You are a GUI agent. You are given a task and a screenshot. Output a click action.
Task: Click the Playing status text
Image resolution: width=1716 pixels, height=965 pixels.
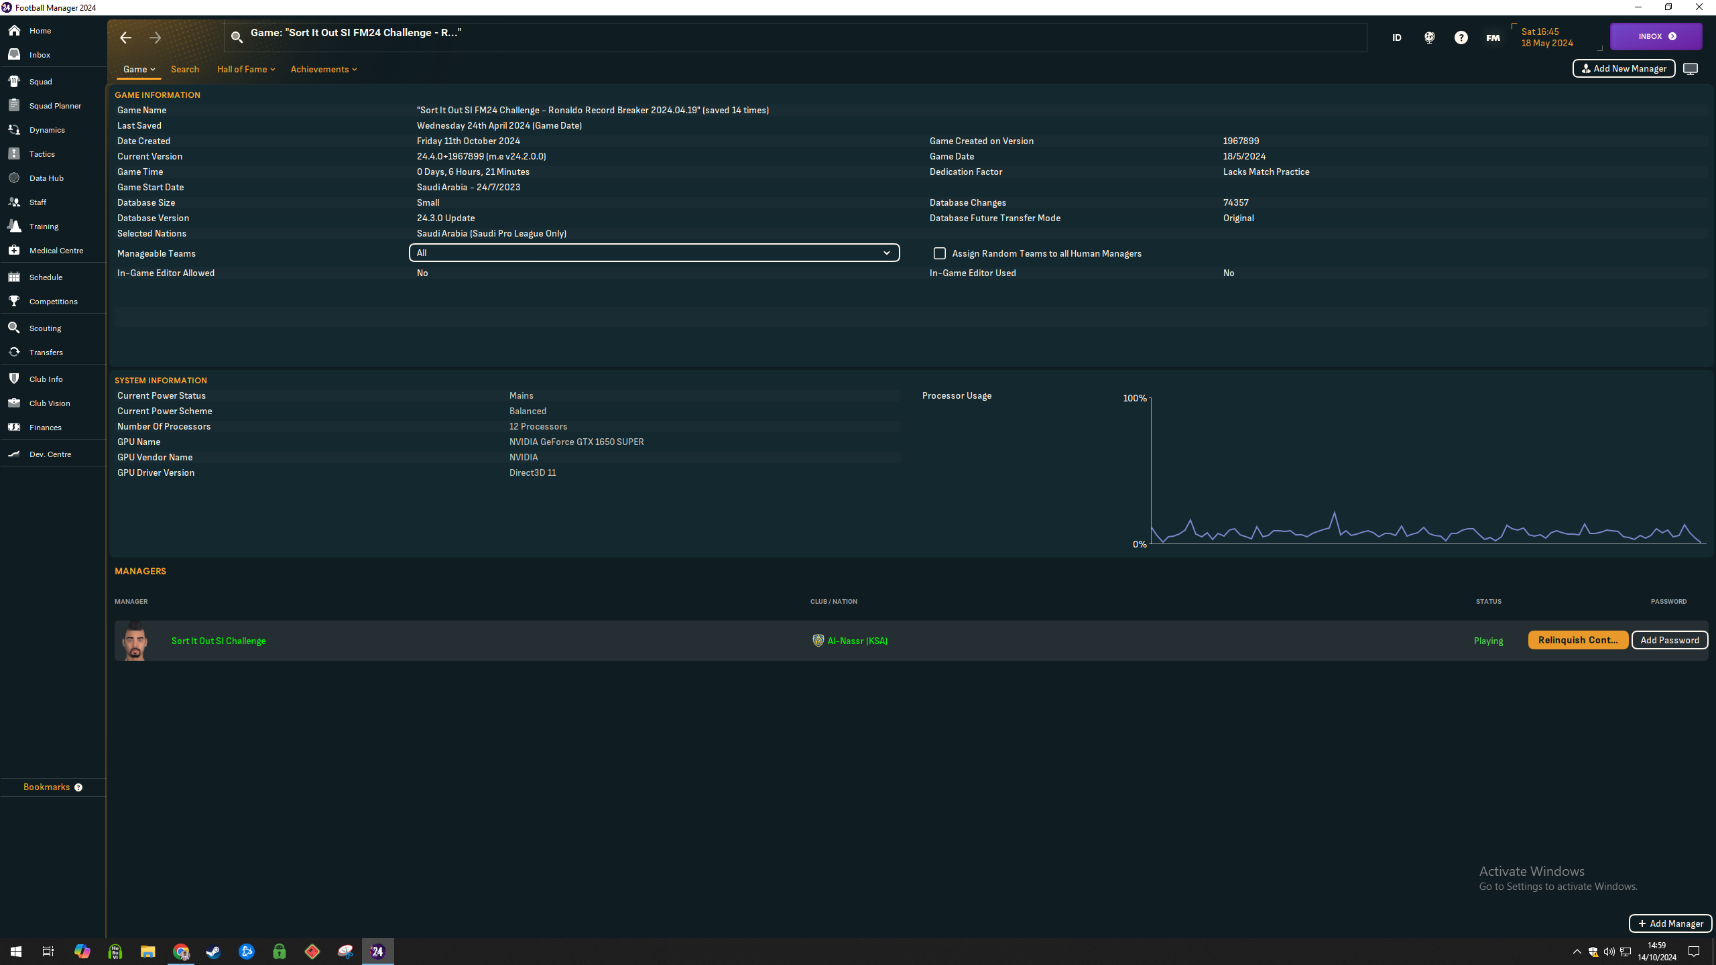[1488, 641]
